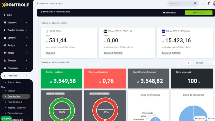Click the Compras bag icon
The image size is (215, 121).
click(5, 38)
